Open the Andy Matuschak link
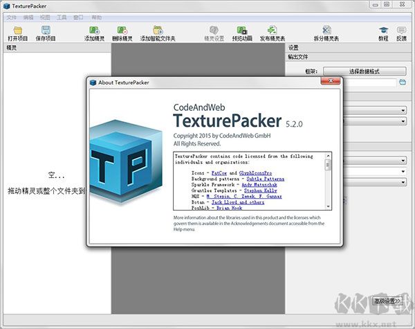The width and height of the screenshot is (415, 329). pos(259,185)
